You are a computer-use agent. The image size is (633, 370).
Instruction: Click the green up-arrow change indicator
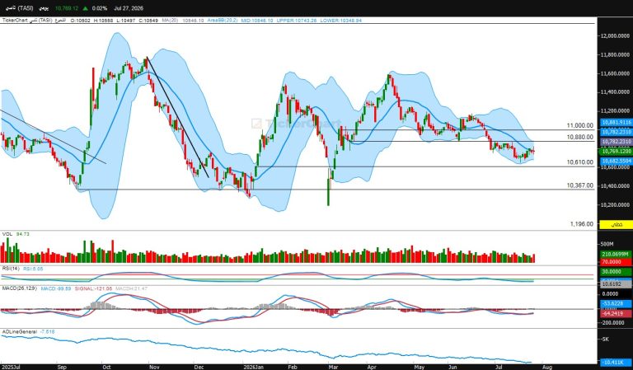(85, 8)
